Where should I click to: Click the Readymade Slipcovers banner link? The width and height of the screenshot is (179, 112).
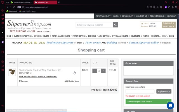[60, 43]
